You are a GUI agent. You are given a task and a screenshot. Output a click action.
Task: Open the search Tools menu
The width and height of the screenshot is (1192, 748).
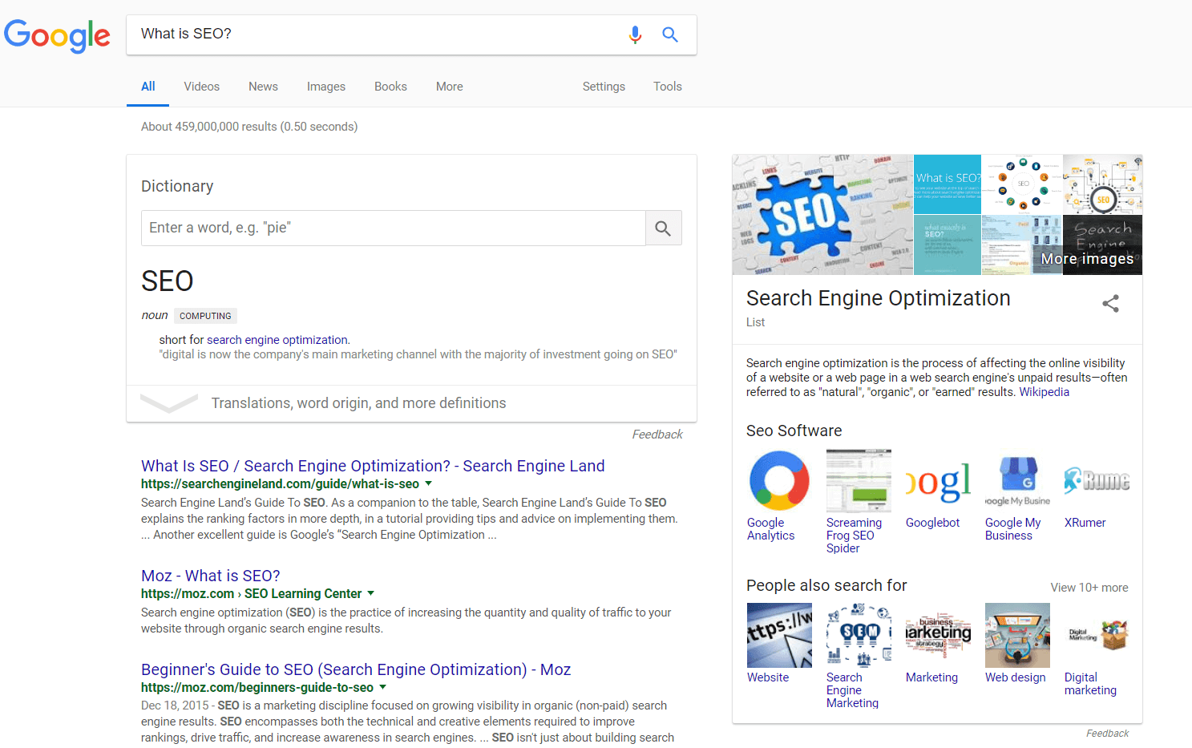[x=668, y=87]
